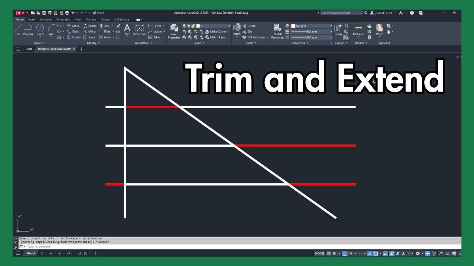
Task: Open the object color ByLayer dropdown
Action: coord(312,26)
